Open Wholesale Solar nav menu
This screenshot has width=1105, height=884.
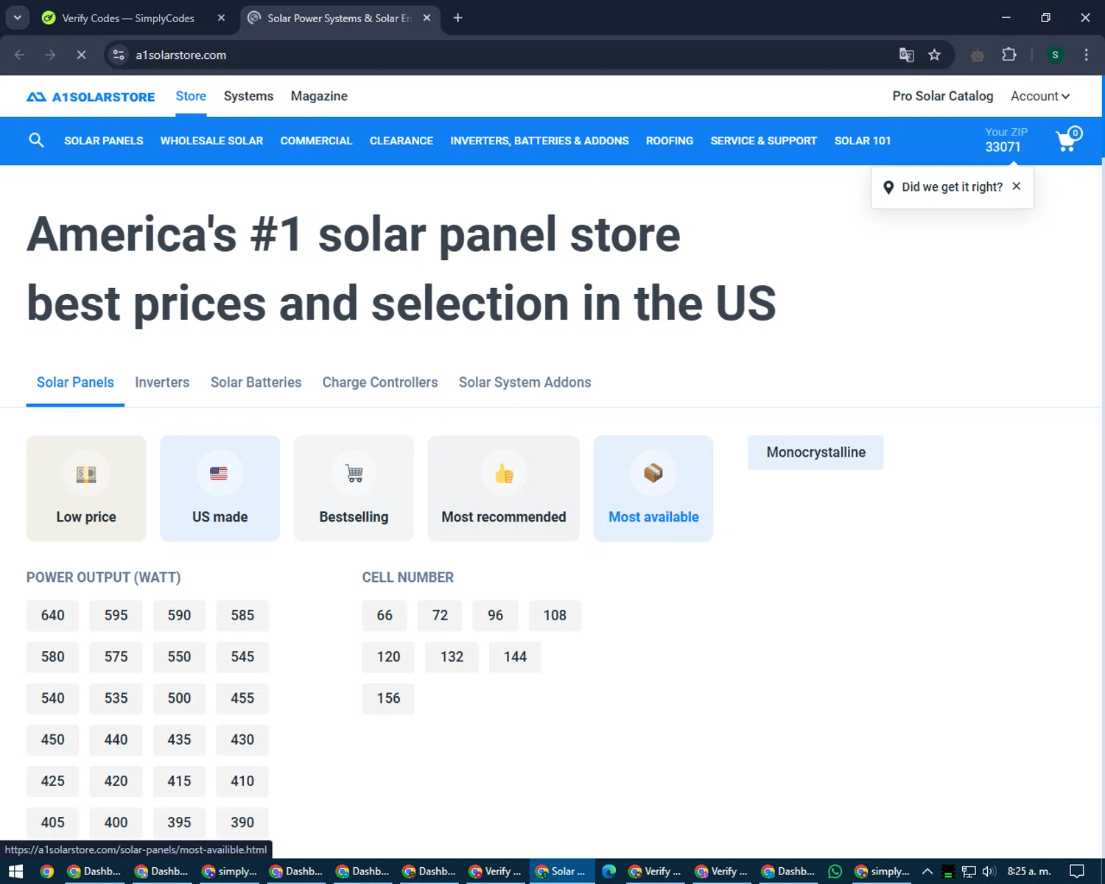pos(211,141)
